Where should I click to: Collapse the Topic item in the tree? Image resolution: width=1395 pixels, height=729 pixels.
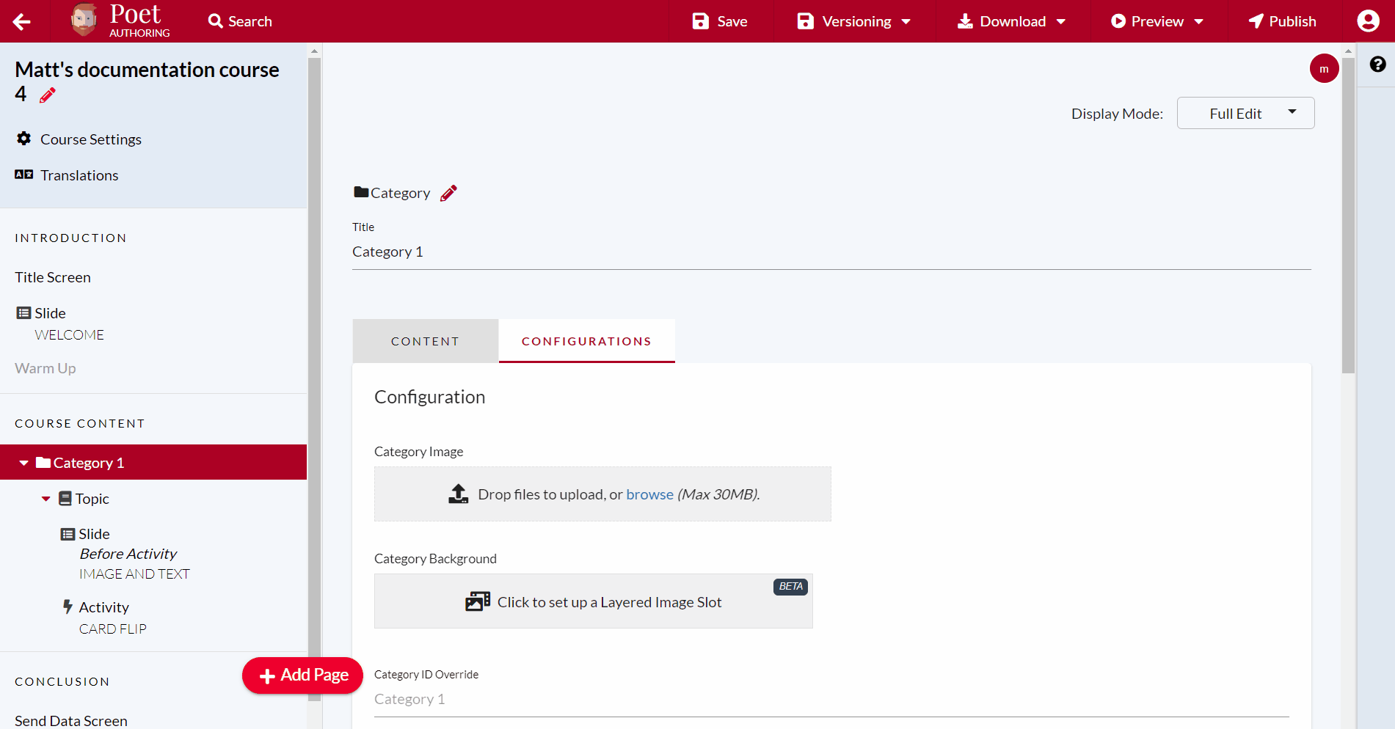pyautogui.click(x=45, y=498)
